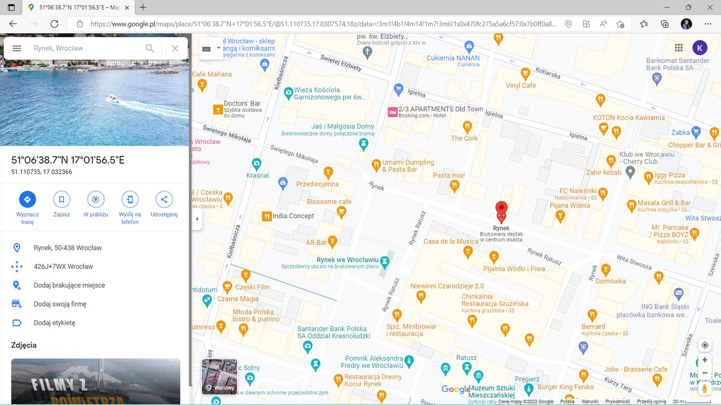The height and width of the screenshot is (405, 721).
Task: Select the Vinyl Cafe marker
Action: click(525, 73)
